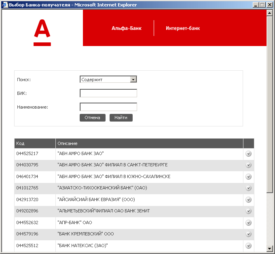Screen dimensions: 275x254
Task: Click the Найти button
Action: [121, 118]
